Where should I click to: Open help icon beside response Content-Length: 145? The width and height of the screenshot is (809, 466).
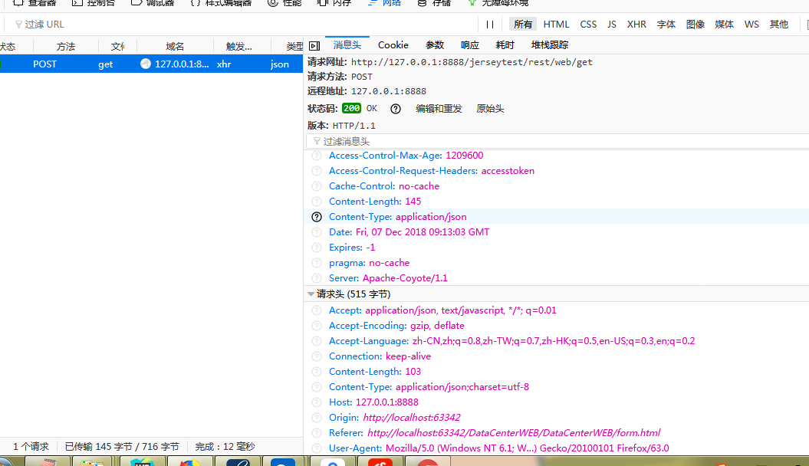pos(317,202)
